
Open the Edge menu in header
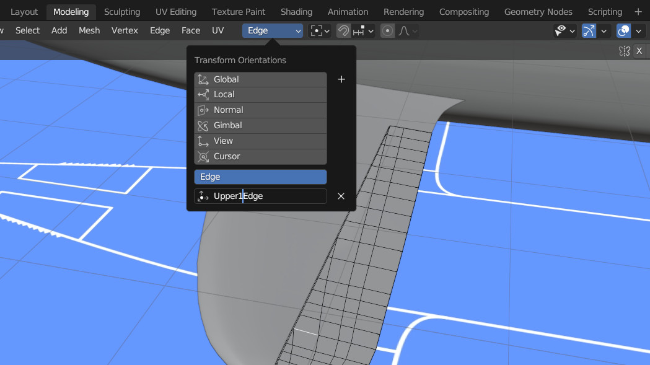coord(160,30)
